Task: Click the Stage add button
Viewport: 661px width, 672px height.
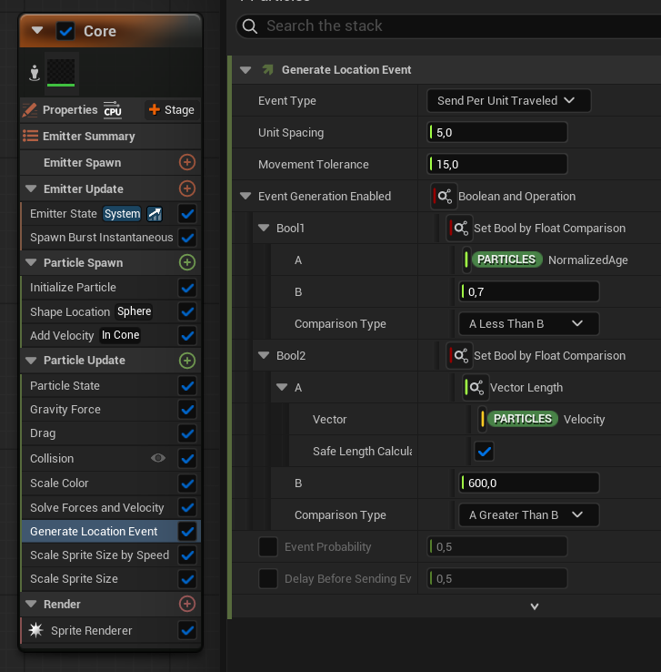Action: 171,109
